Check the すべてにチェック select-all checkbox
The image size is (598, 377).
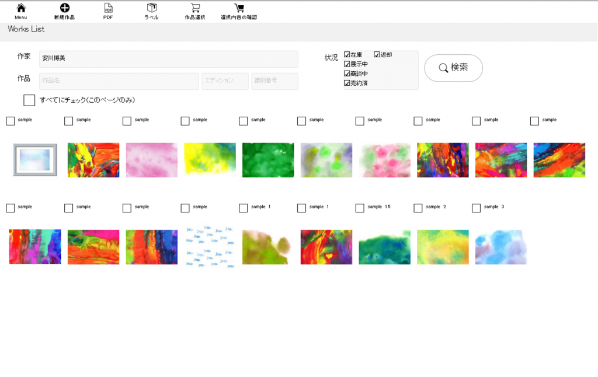(x=29, y=100)
